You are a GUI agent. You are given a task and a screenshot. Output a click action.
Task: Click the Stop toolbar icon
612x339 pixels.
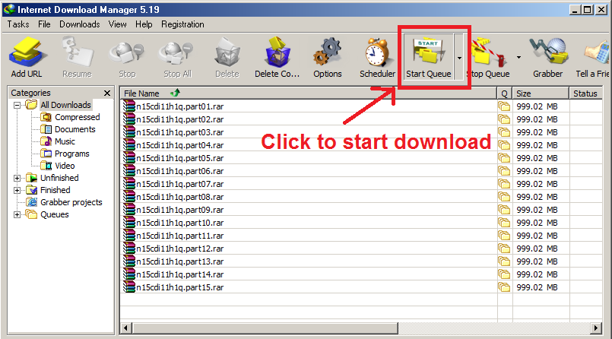(x=127, y=52)
